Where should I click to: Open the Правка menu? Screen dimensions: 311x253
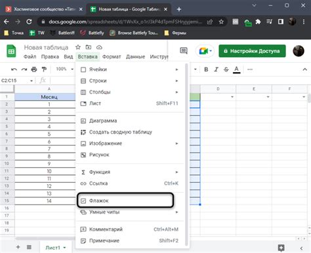(50, 56)
